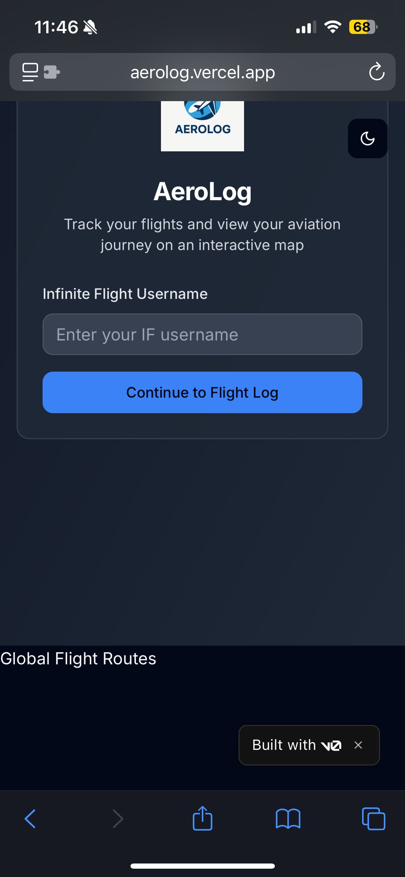Tap the Global Flight Routes heading
Image resolution: width=405 pixels, height=877 pixels.
click(x=78, y=658)
